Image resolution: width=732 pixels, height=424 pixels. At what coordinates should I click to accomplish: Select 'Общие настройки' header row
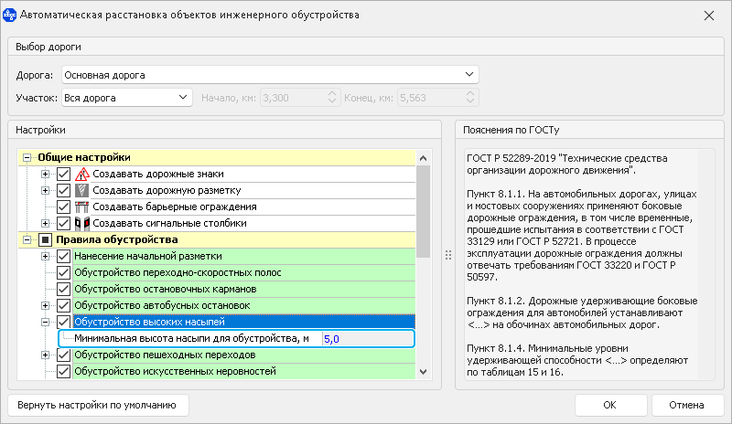point(217,158)
